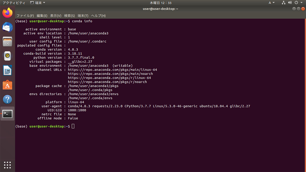Open the ヘルプ(H) menu
This screenshot has height=172, width=306.
click(x=98, y=16)
